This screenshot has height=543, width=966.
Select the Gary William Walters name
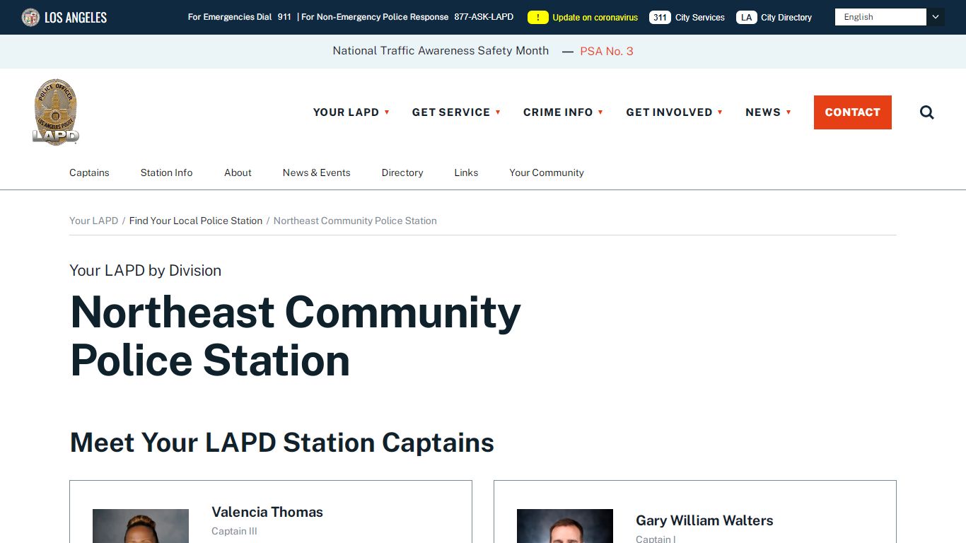[x=704, y=520]
